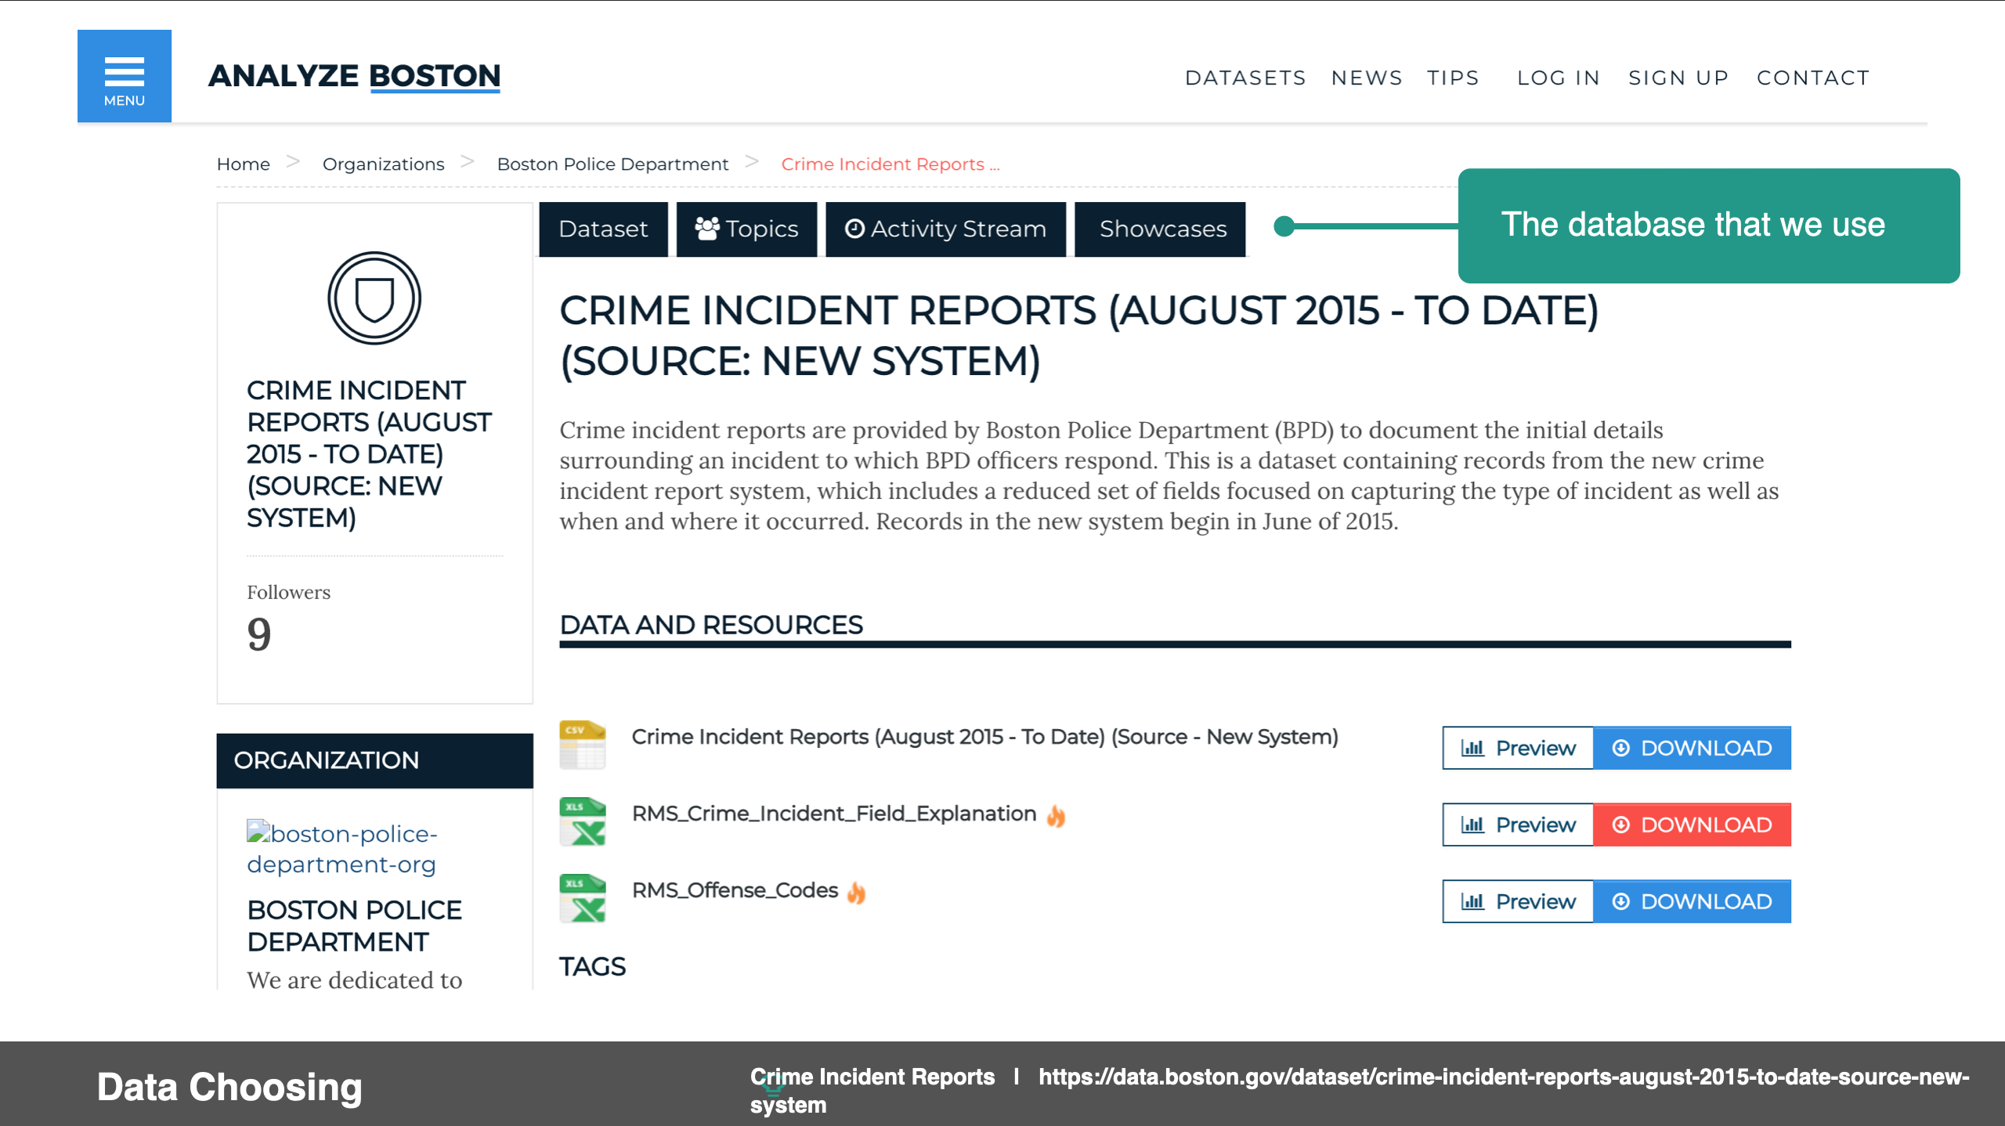Viewport: 2005px width, 1126px height.
Task: Follow the Boston Police Department breadcrumb
Action: [x=612, y=164]
